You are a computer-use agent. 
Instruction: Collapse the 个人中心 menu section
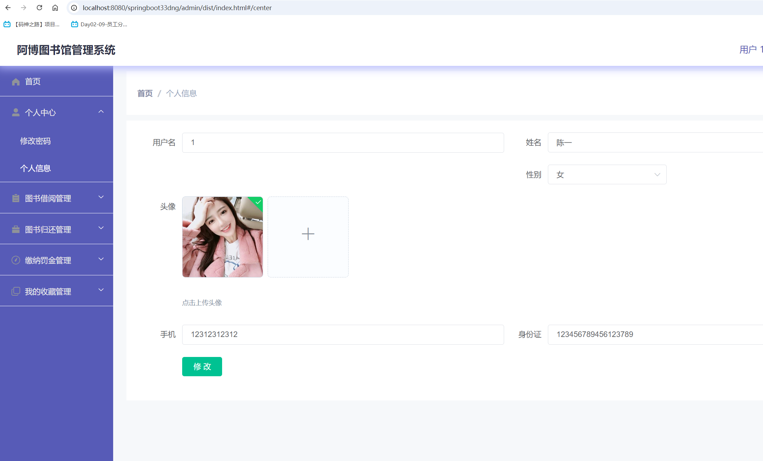click(x=101, y=111)
